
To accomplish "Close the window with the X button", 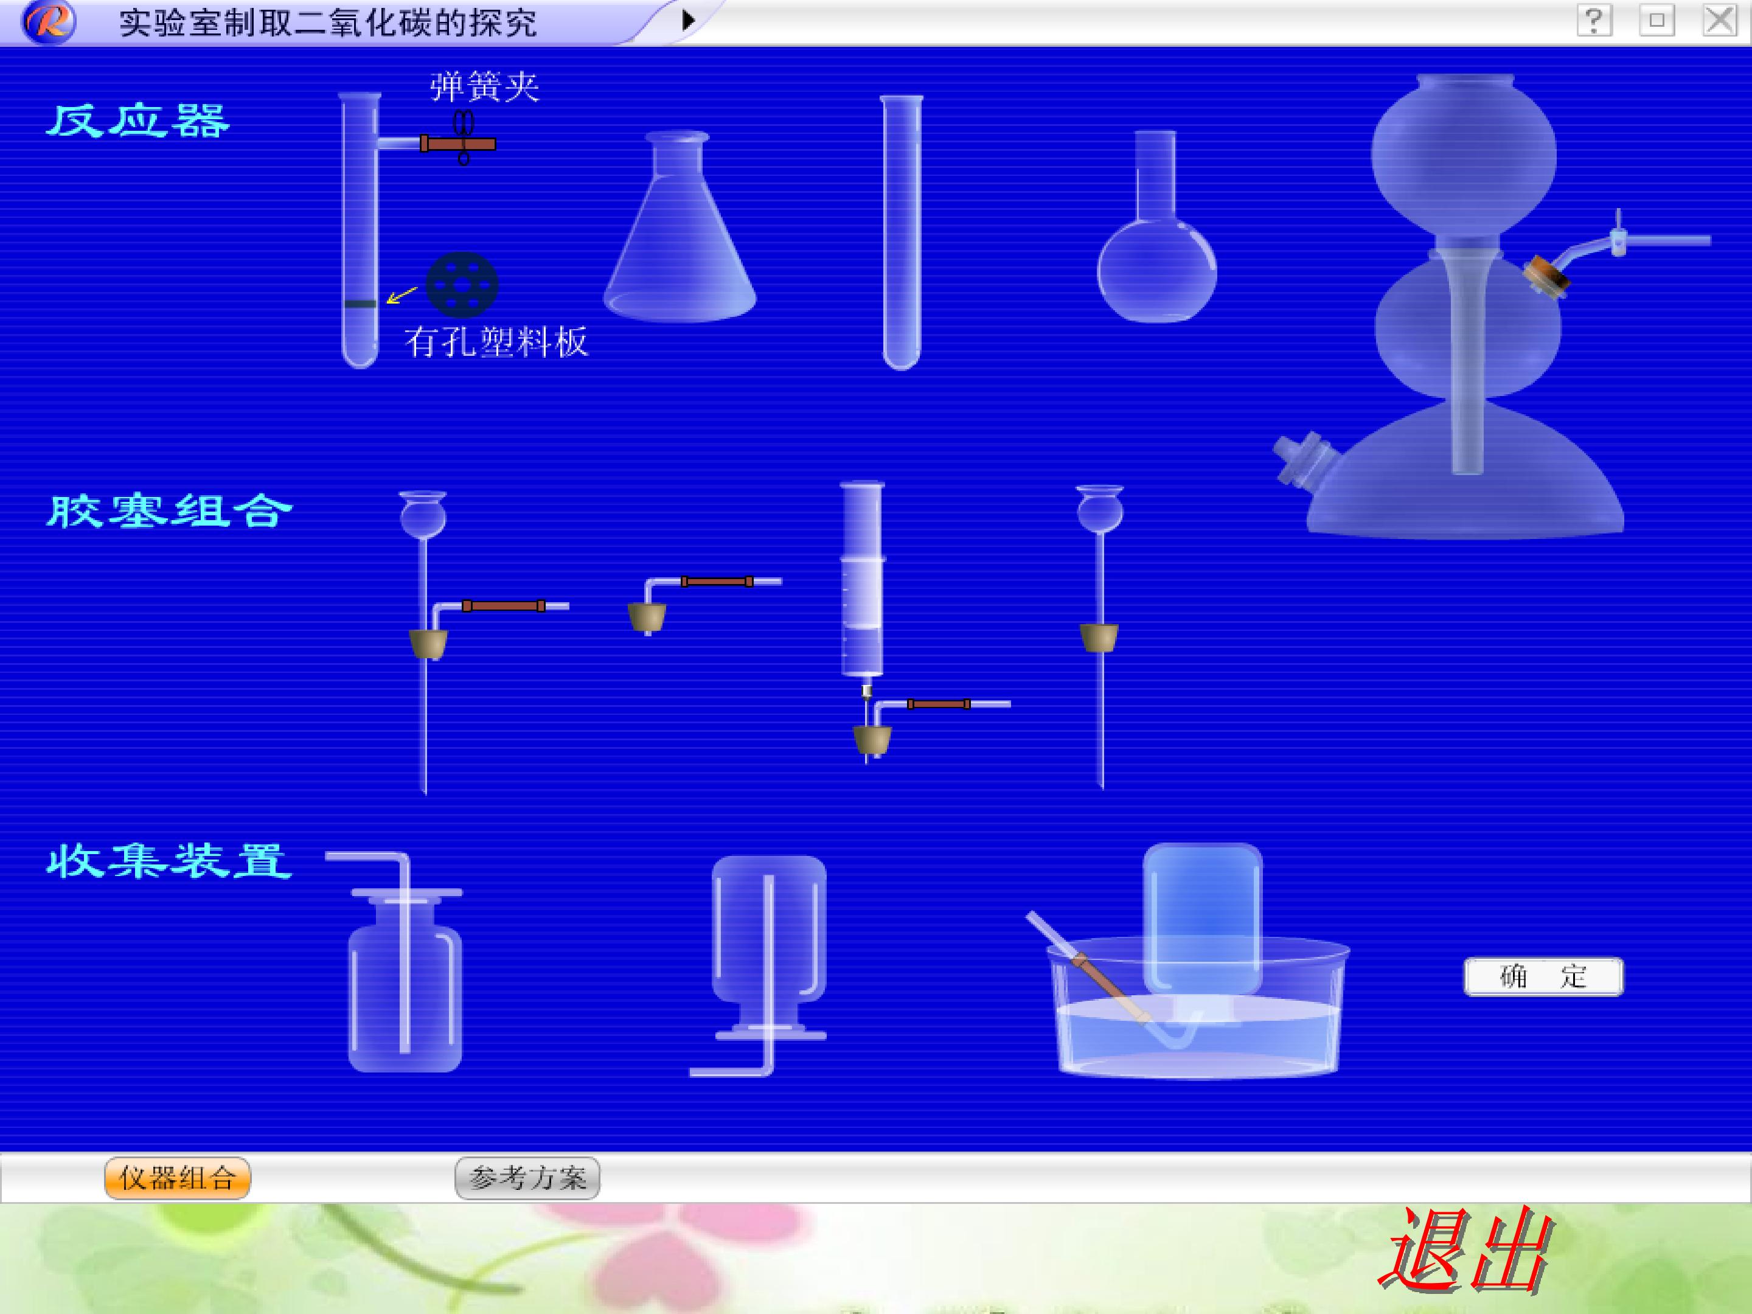I will (x=1720, y=20).
